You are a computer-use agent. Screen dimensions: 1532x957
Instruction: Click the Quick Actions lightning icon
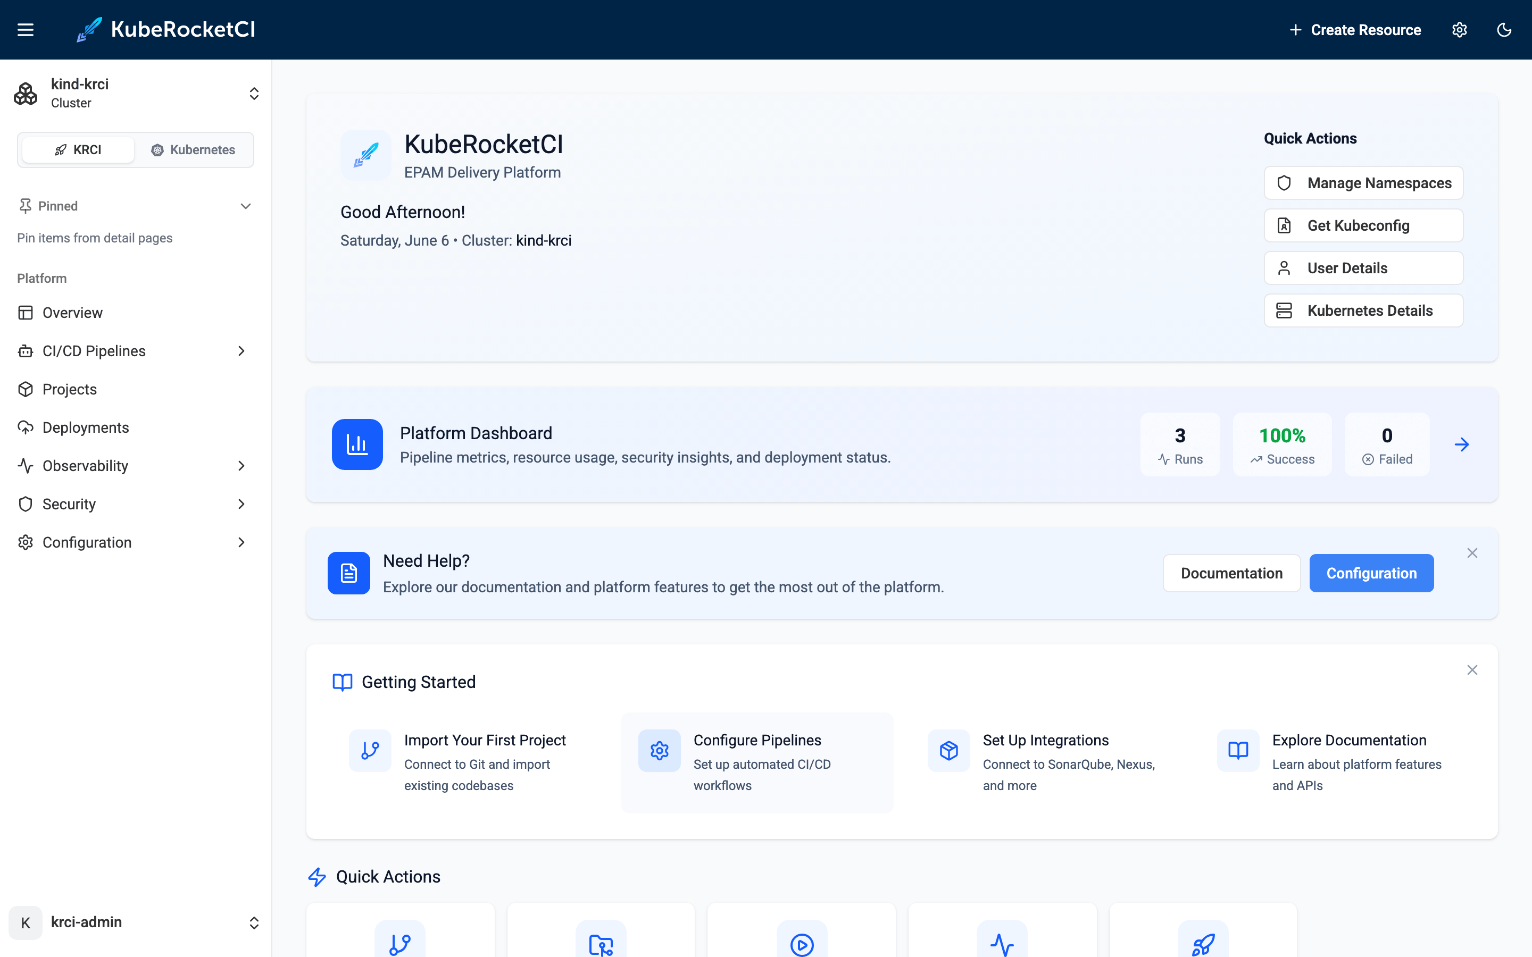point(317,877)
